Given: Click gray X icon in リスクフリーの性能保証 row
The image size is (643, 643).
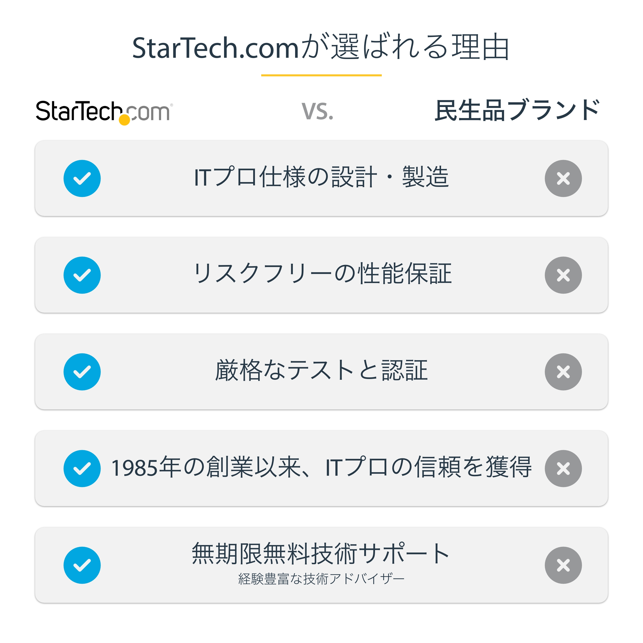Looking at the screenshot, I should (563, 275).
